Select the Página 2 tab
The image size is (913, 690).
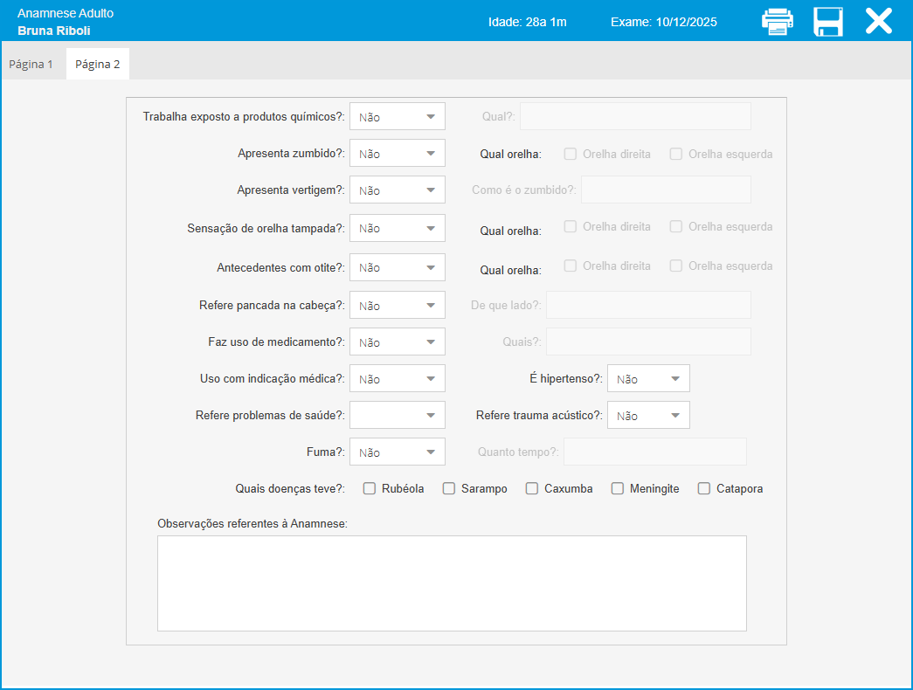click(x=97, y=65)
